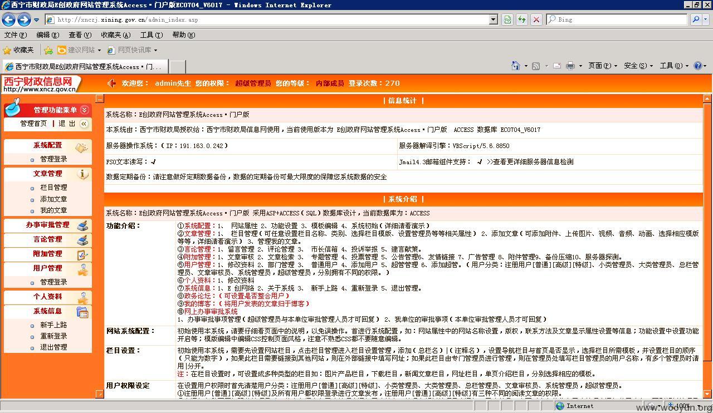Open the 安全(S) dropdown menu
The image size is (713, 413).
point(638,66)
